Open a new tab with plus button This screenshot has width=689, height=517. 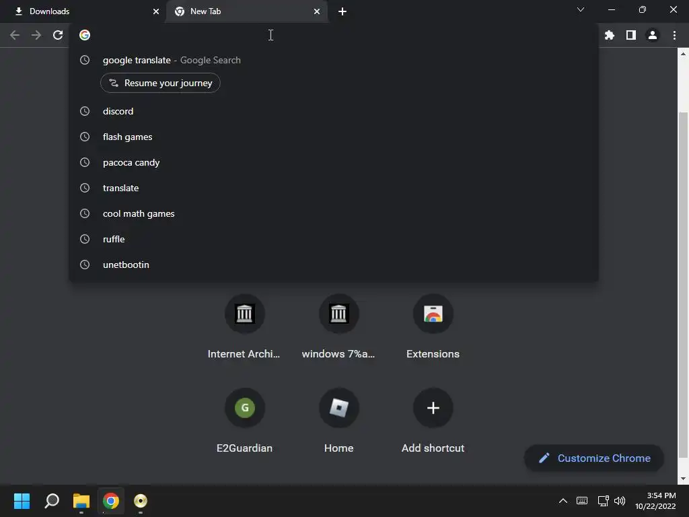click(x=342, y=11)
